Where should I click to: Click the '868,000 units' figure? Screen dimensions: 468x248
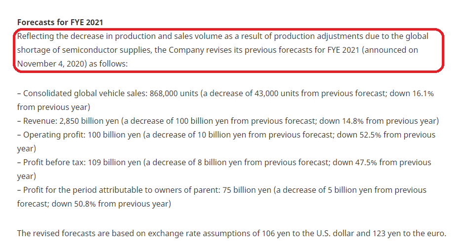pyautogui.click(x=174, y=94)
